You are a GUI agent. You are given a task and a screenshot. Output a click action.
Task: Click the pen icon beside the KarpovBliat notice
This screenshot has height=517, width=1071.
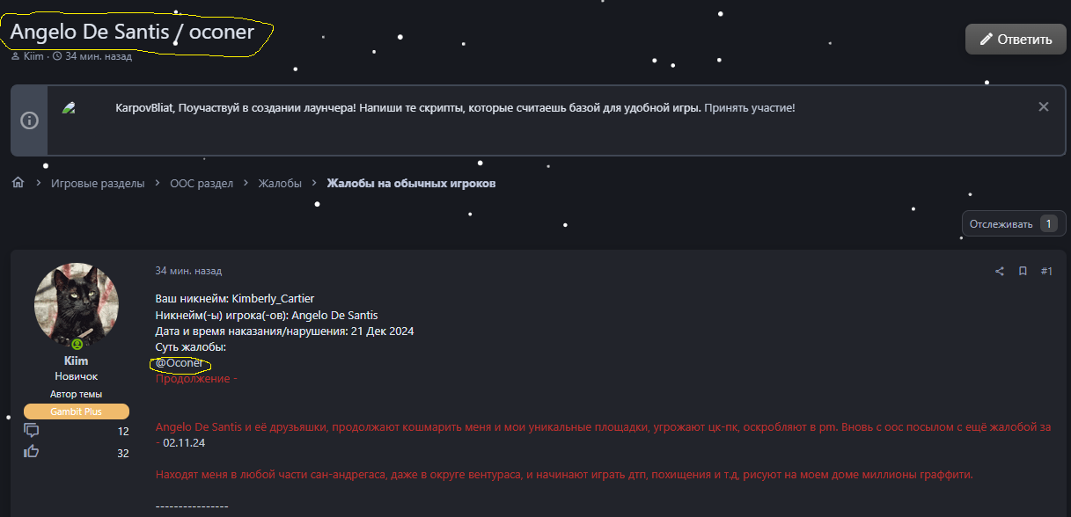(x=69, y=107)
